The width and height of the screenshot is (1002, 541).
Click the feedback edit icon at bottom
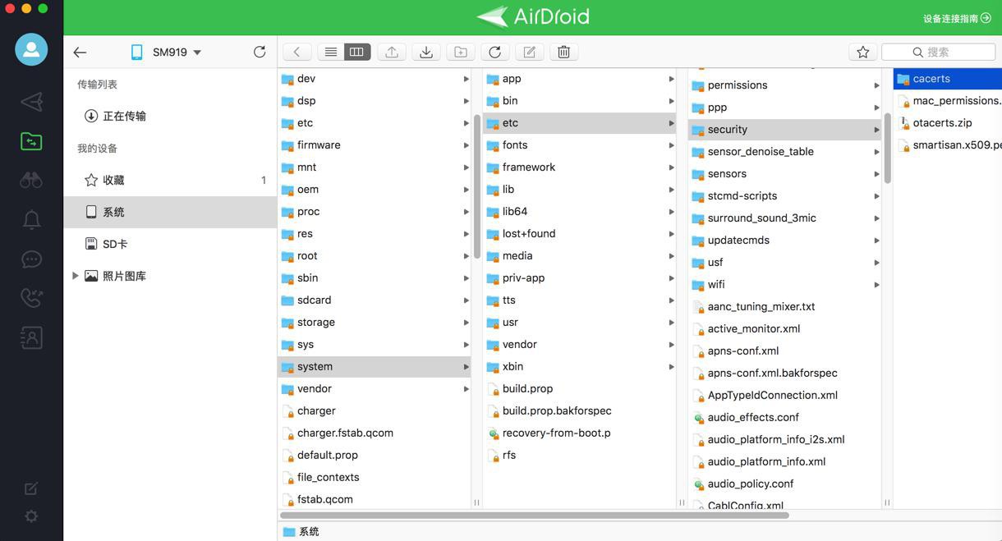pos(31,488)
